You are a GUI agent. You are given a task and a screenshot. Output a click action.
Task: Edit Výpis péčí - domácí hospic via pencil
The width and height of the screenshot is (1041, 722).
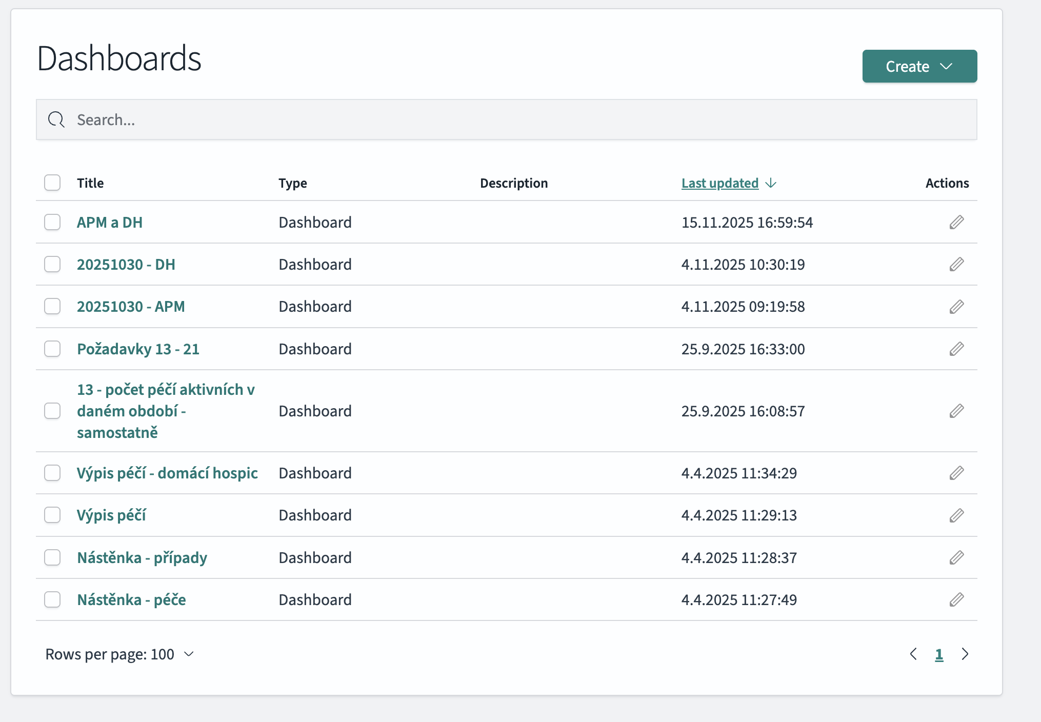click(956, 473)
